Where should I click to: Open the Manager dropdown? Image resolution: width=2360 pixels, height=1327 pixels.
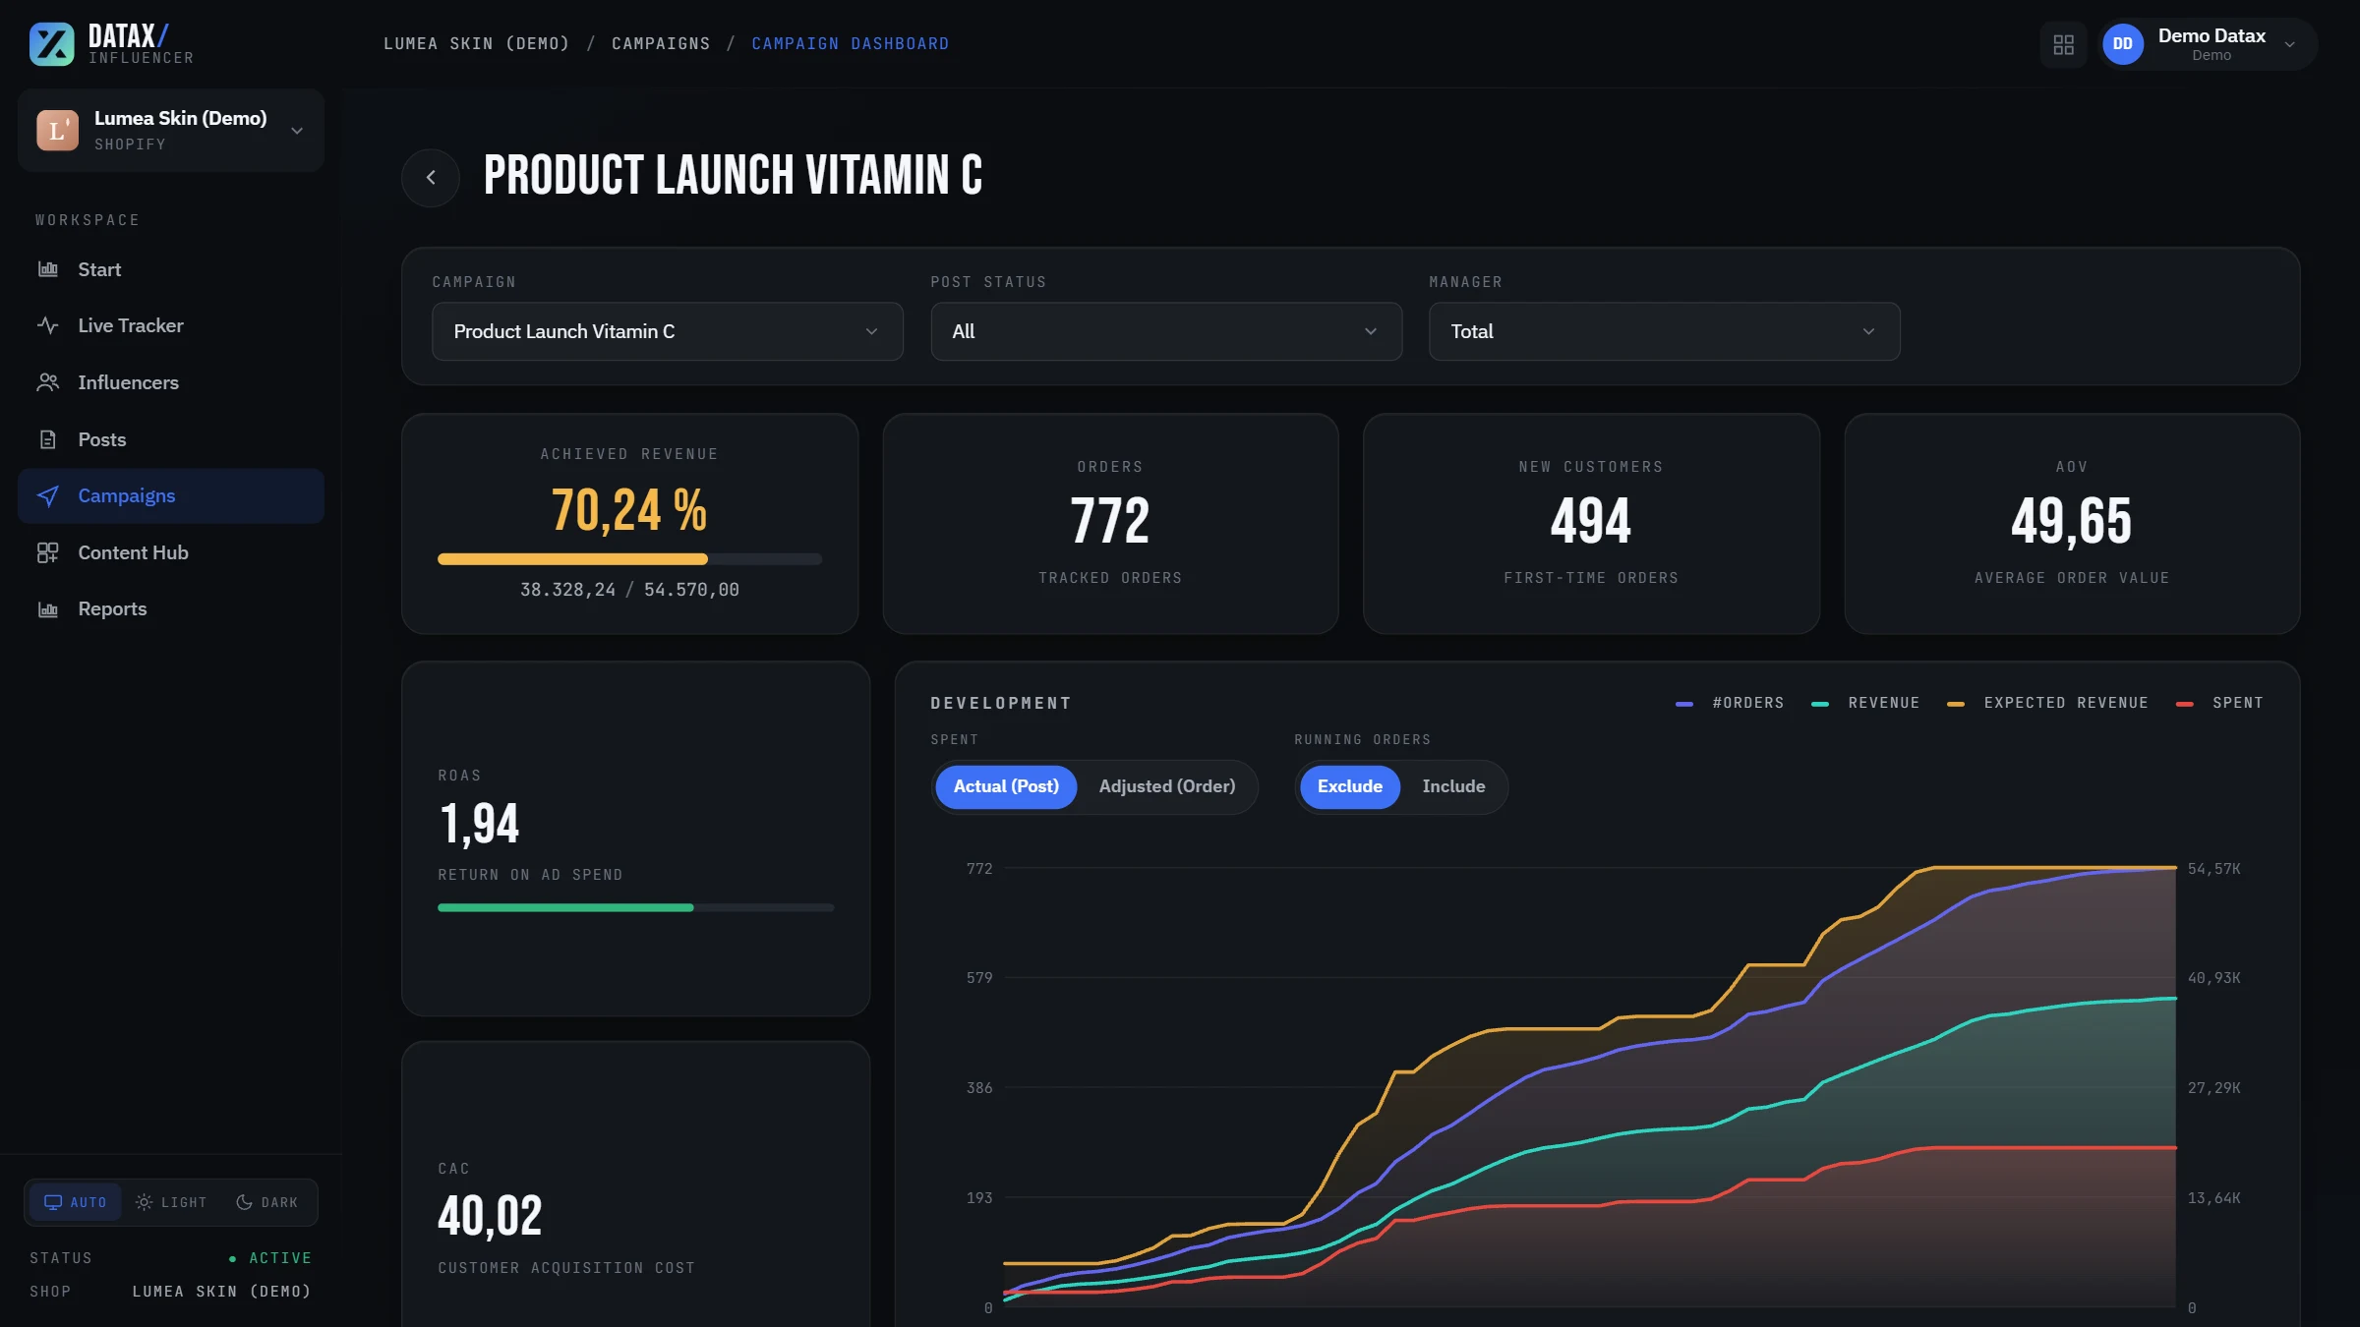(x=1664, y=331)
